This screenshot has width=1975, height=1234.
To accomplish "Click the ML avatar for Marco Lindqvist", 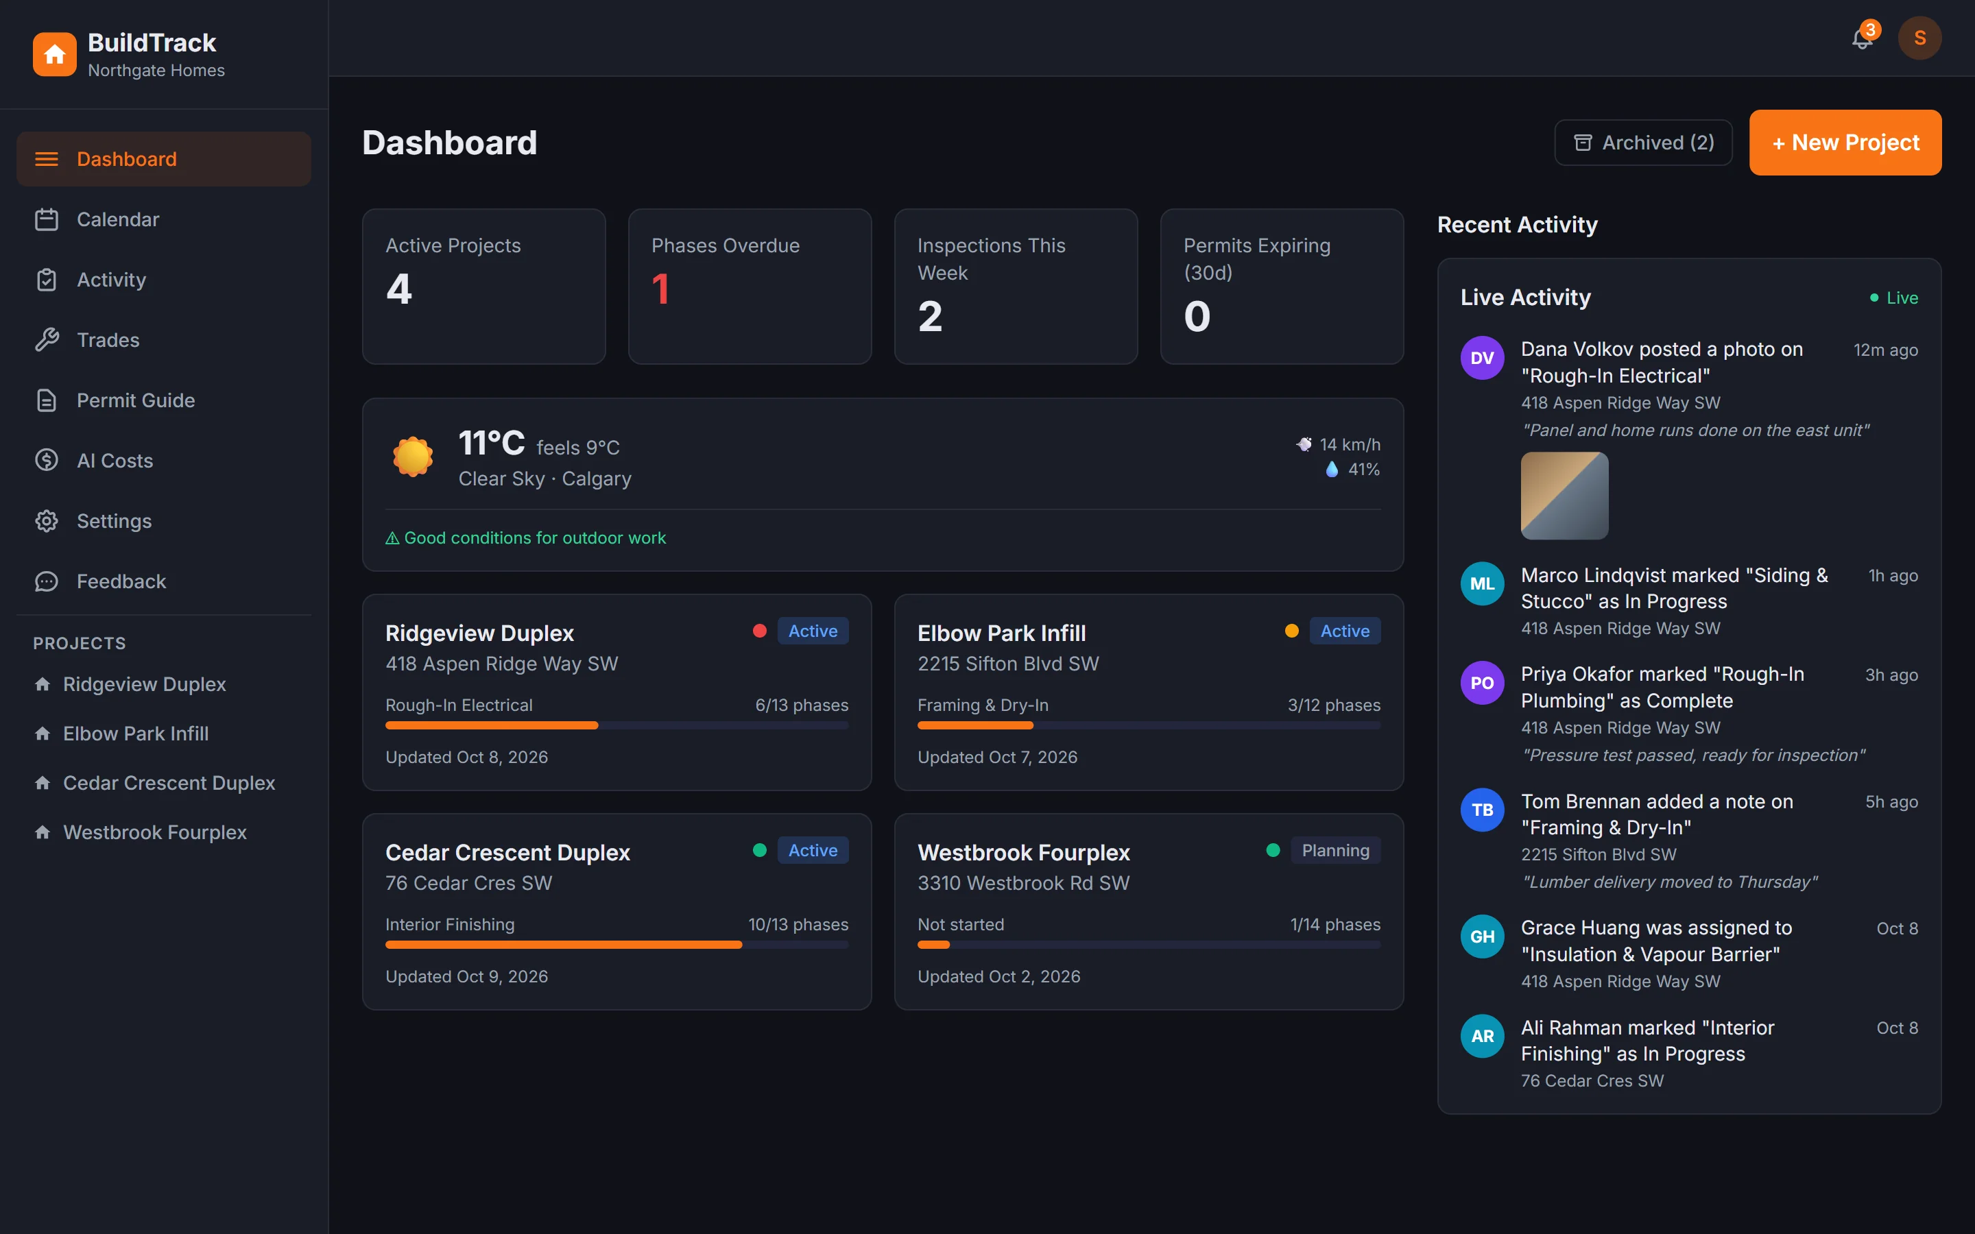I will (1482, 583).
